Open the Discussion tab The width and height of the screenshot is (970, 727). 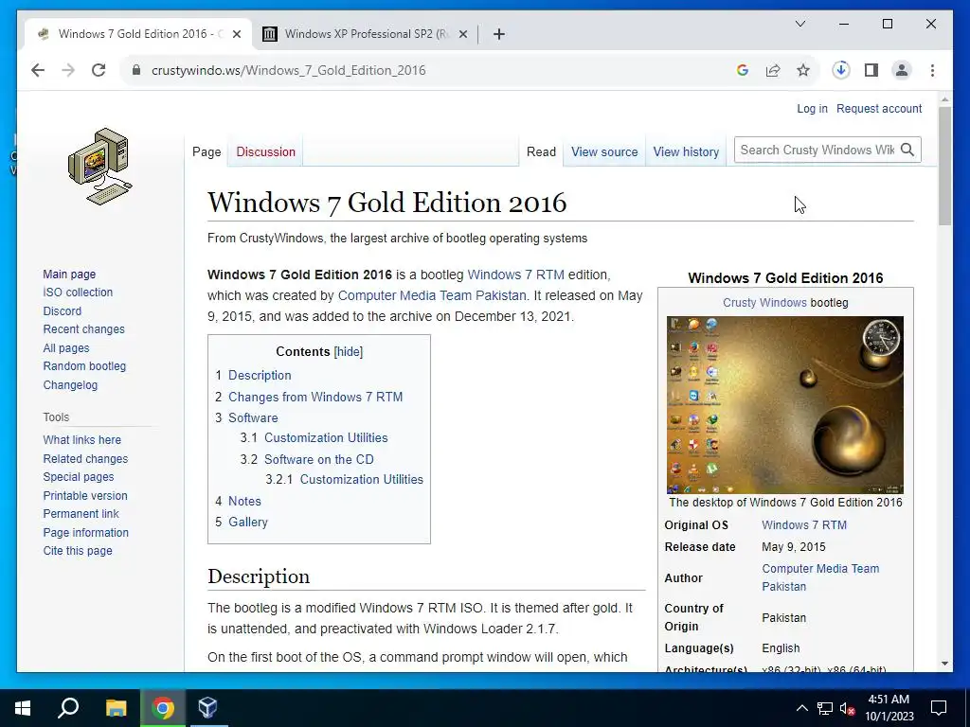pyautogui.click(x=265, y=151)
